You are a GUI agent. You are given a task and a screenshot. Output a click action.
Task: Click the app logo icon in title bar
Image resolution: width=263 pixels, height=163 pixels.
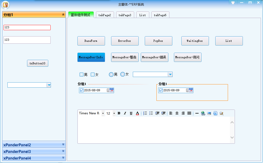pyautogui.click(x=6, y=5)
